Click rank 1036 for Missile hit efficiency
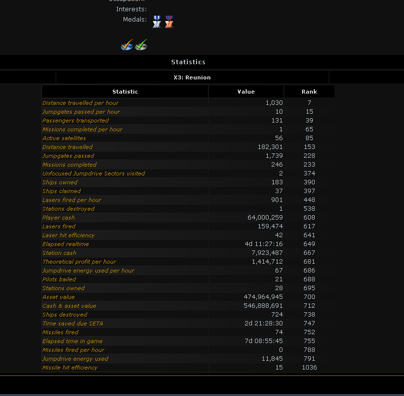404x396 pixels. tap(309, 368)
